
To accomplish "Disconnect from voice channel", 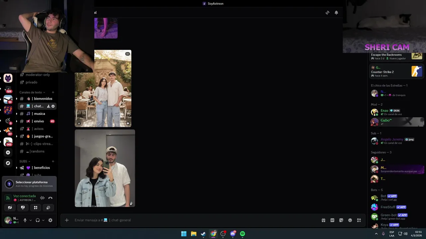I will [50, 198].
